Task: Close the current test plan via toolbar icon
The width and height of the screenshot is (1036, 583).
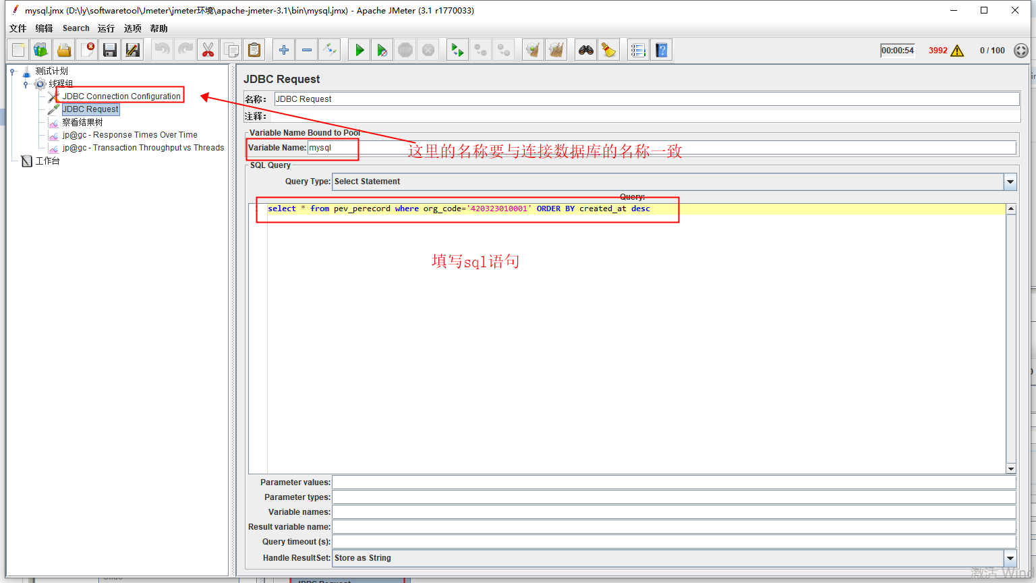Action: [x=87, y=50]
